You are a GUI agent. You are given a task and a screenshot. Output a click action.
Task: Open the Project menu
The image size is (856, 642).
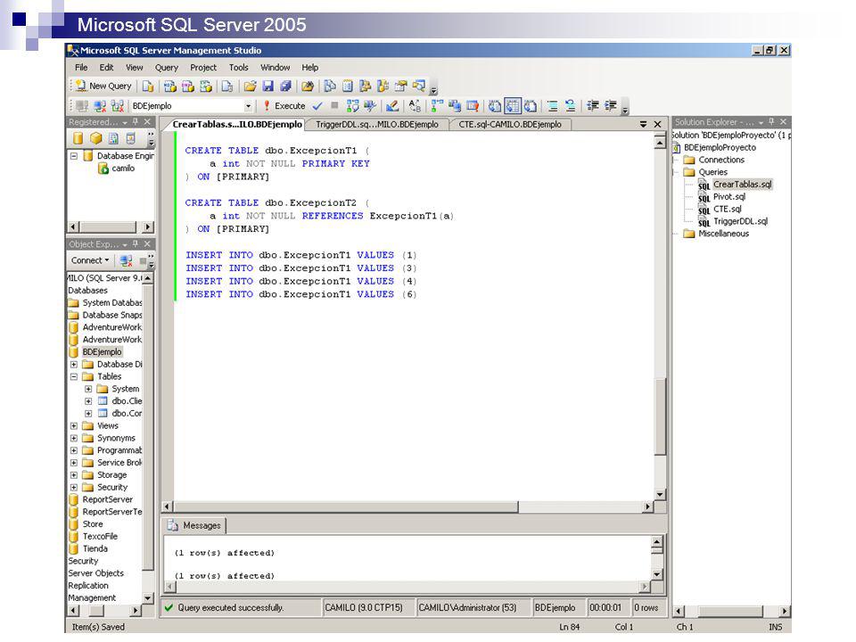click(203, 67)
